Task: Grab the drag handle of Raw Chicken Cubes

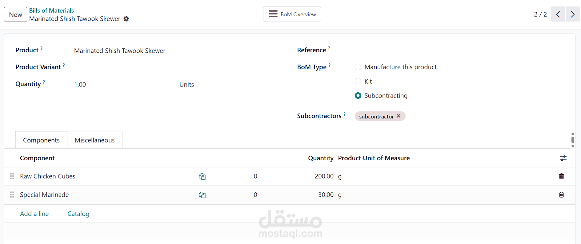Action: (x=12, y=176)
